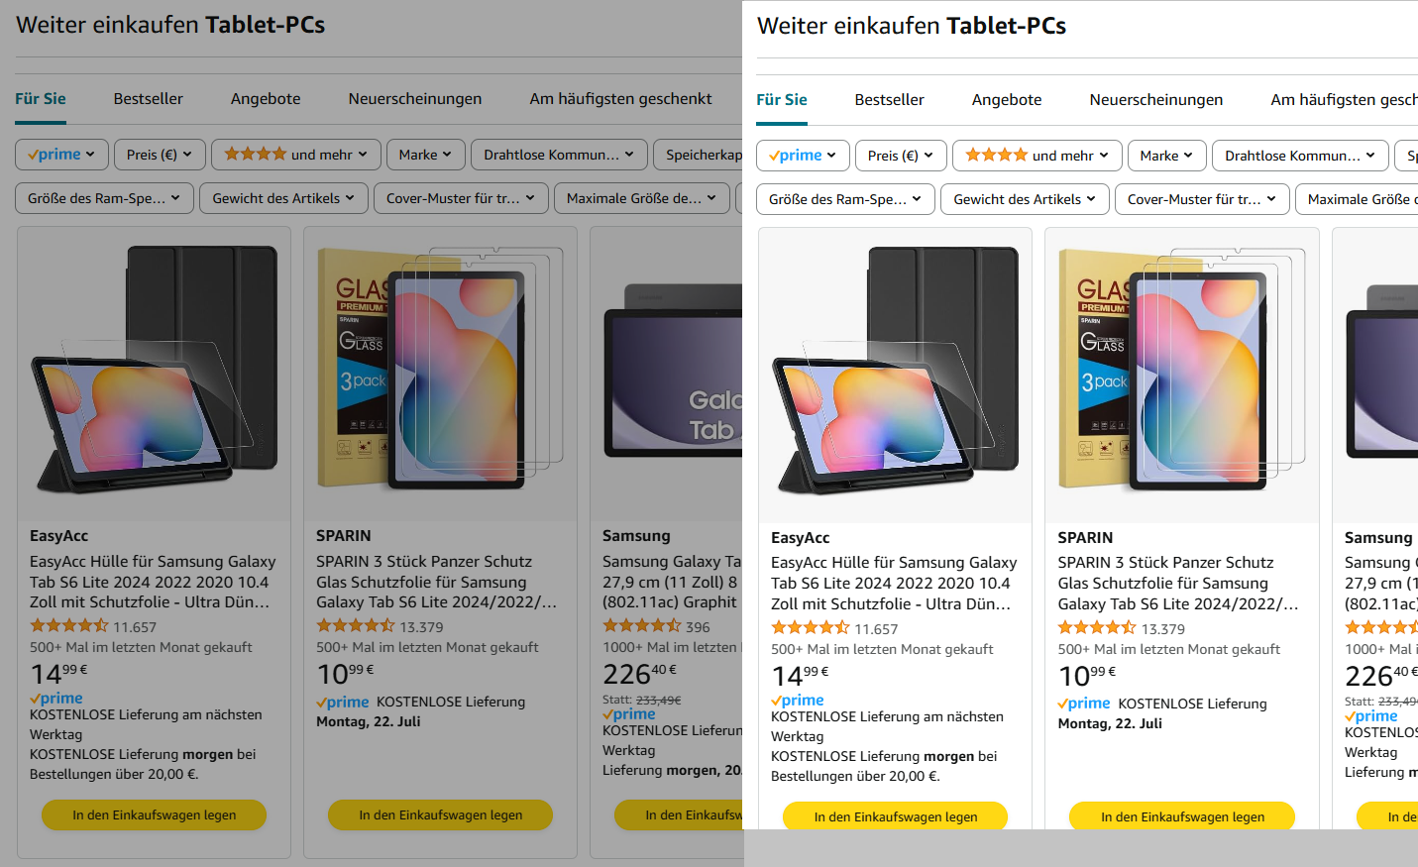This screenshot has width=1418, height=867.
Task: Click prime logo beside SPARIN KOSTENLOSE Lieferung, bright panel
Action: (1084, 704)
